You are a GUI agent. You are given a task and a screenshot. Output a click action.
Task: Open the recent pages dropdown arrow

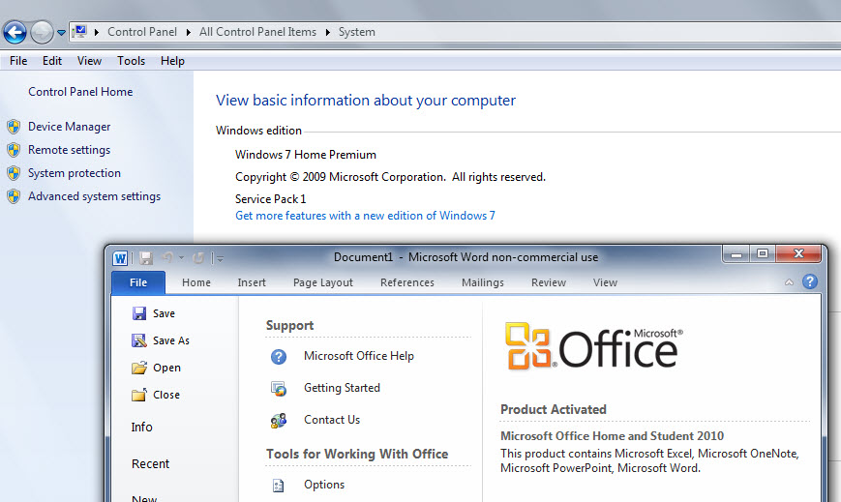[61, 33]
